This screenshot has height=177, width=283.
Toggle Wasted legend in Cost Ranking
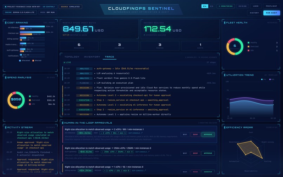37,61
